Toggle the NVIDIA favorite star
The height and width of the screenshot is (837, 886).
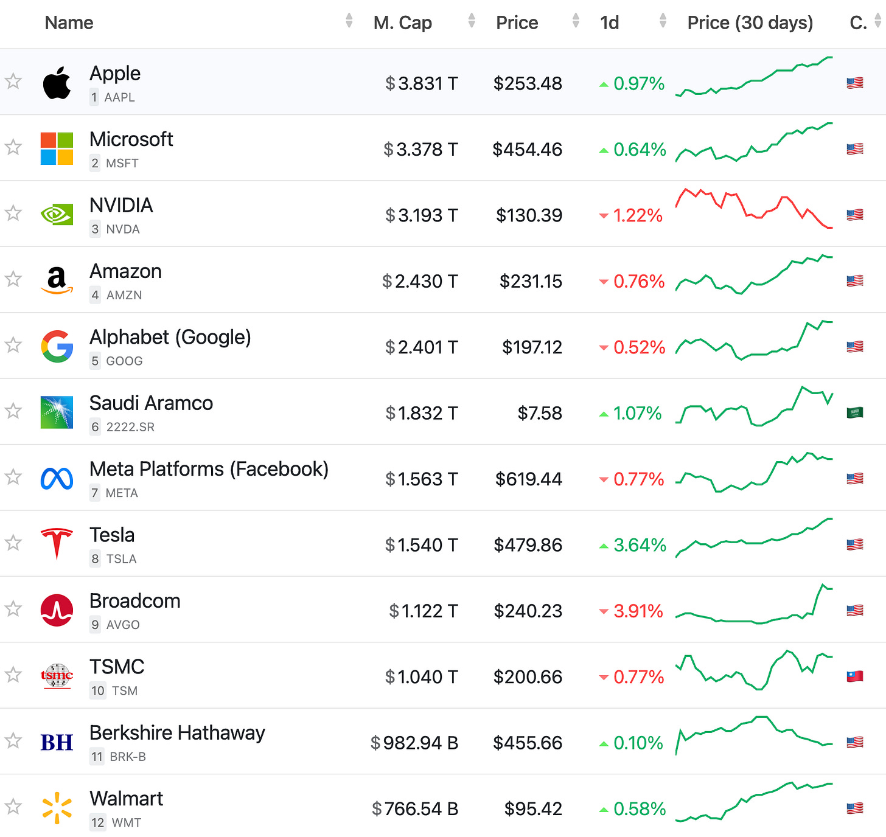coord(13,213)
